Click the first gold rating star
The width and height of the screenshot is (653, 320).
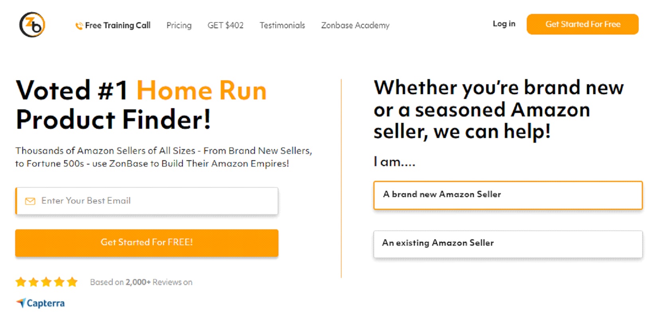click(21, 282)
